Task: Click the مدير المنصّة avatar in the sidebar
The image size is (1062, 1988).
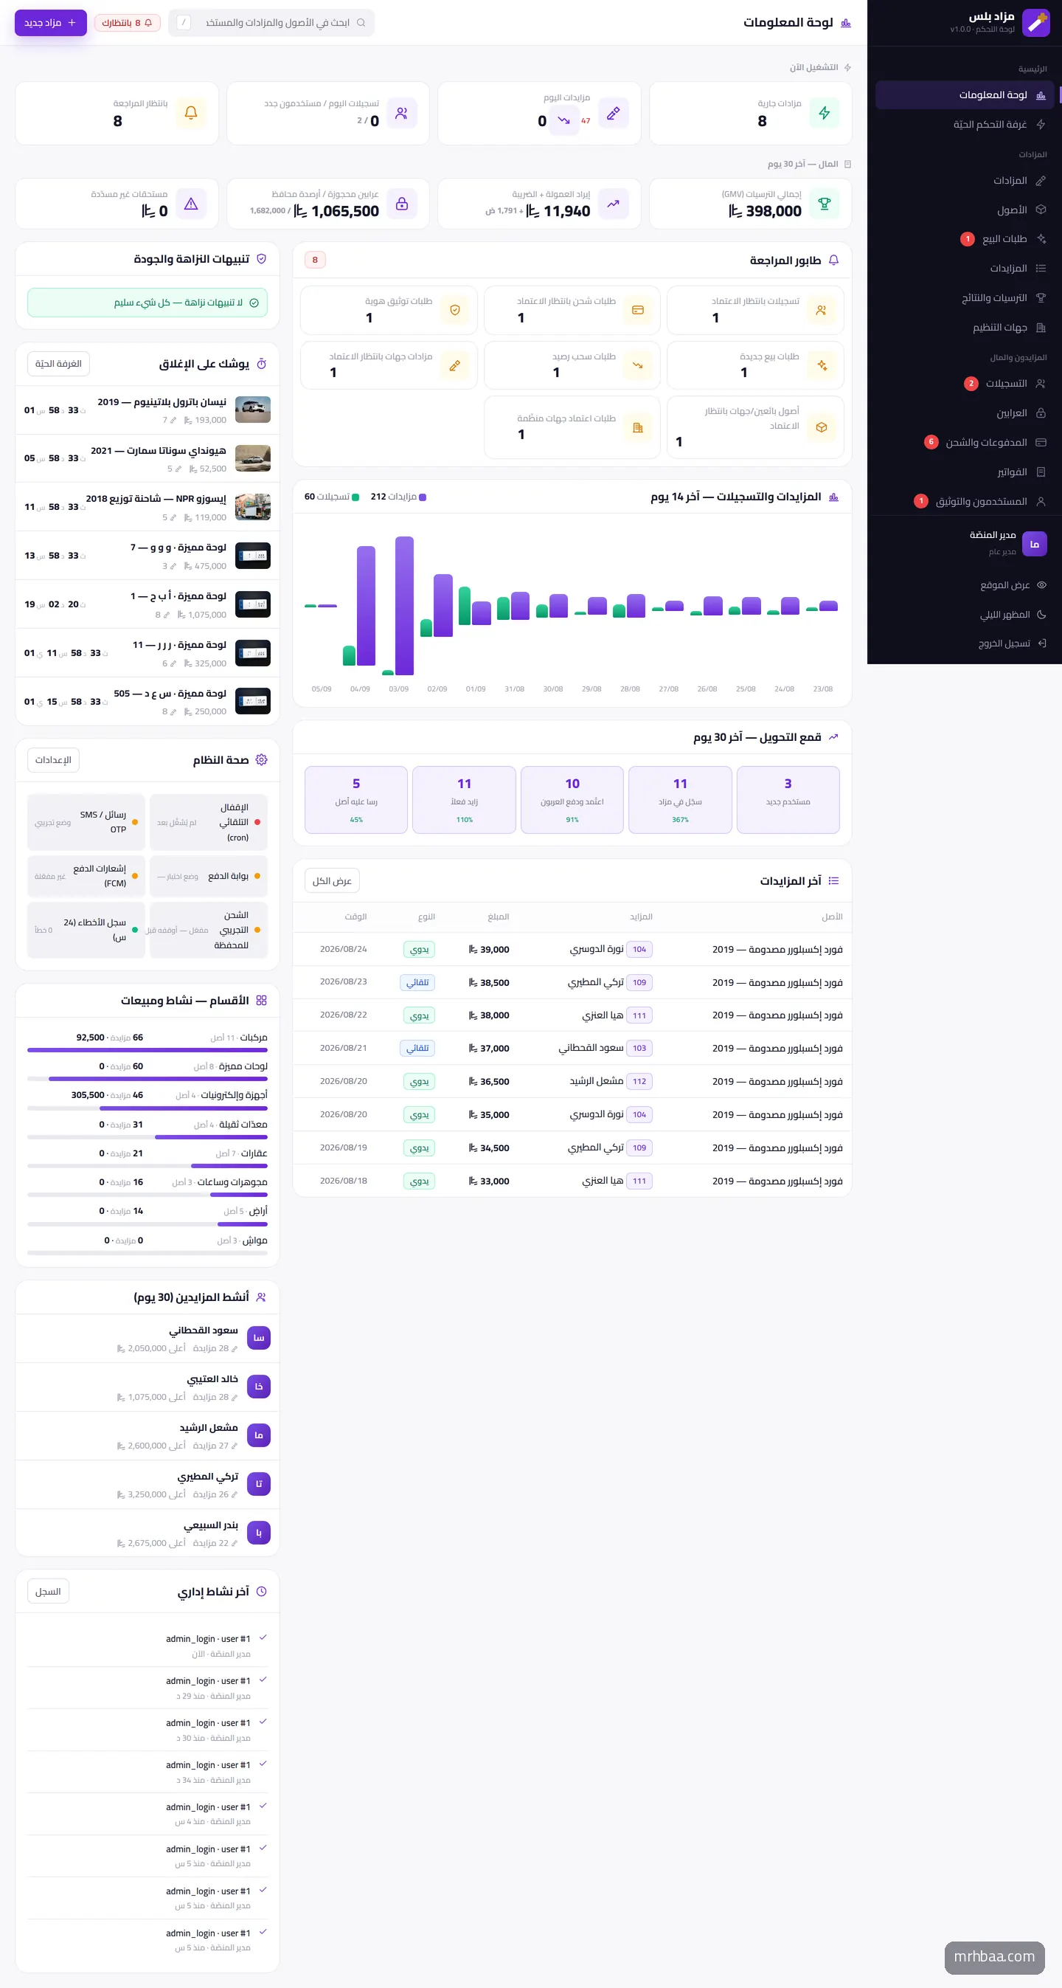Action: pos(1034,543)
